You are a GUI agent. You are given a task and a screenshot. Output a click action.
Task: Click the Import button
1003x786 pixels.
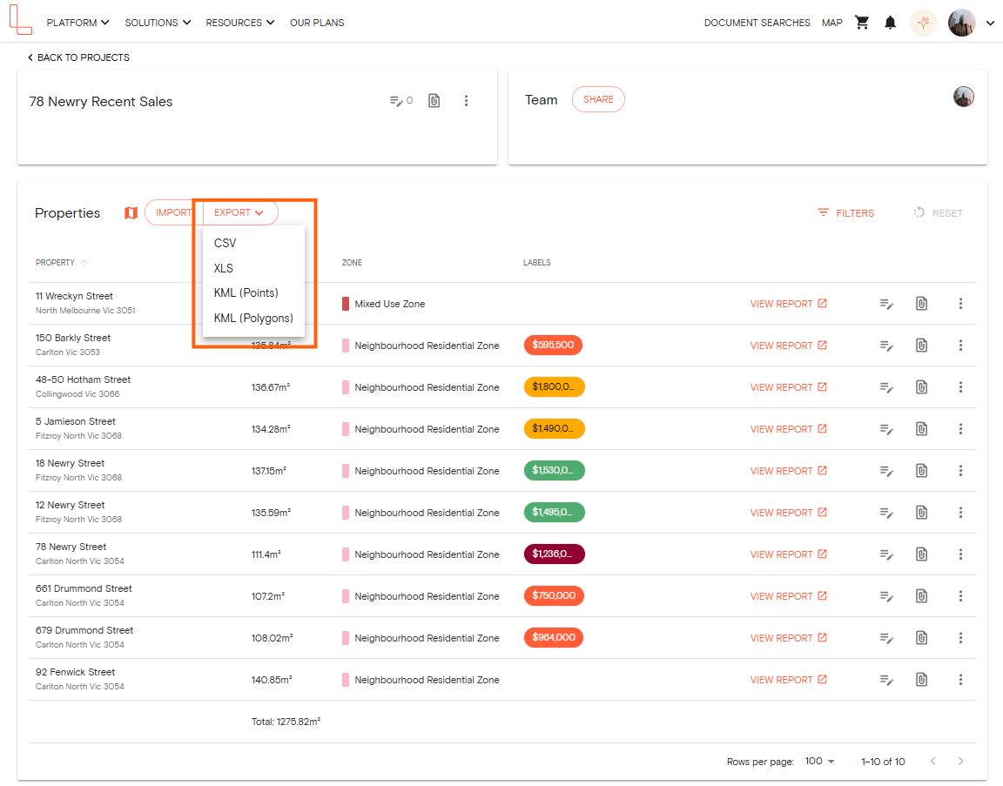pos(174,212)
